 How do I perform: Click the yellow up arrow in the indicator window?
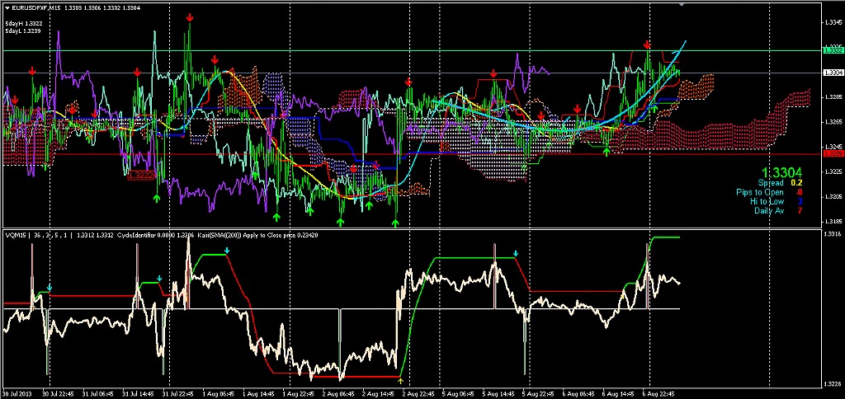[400, 380]
